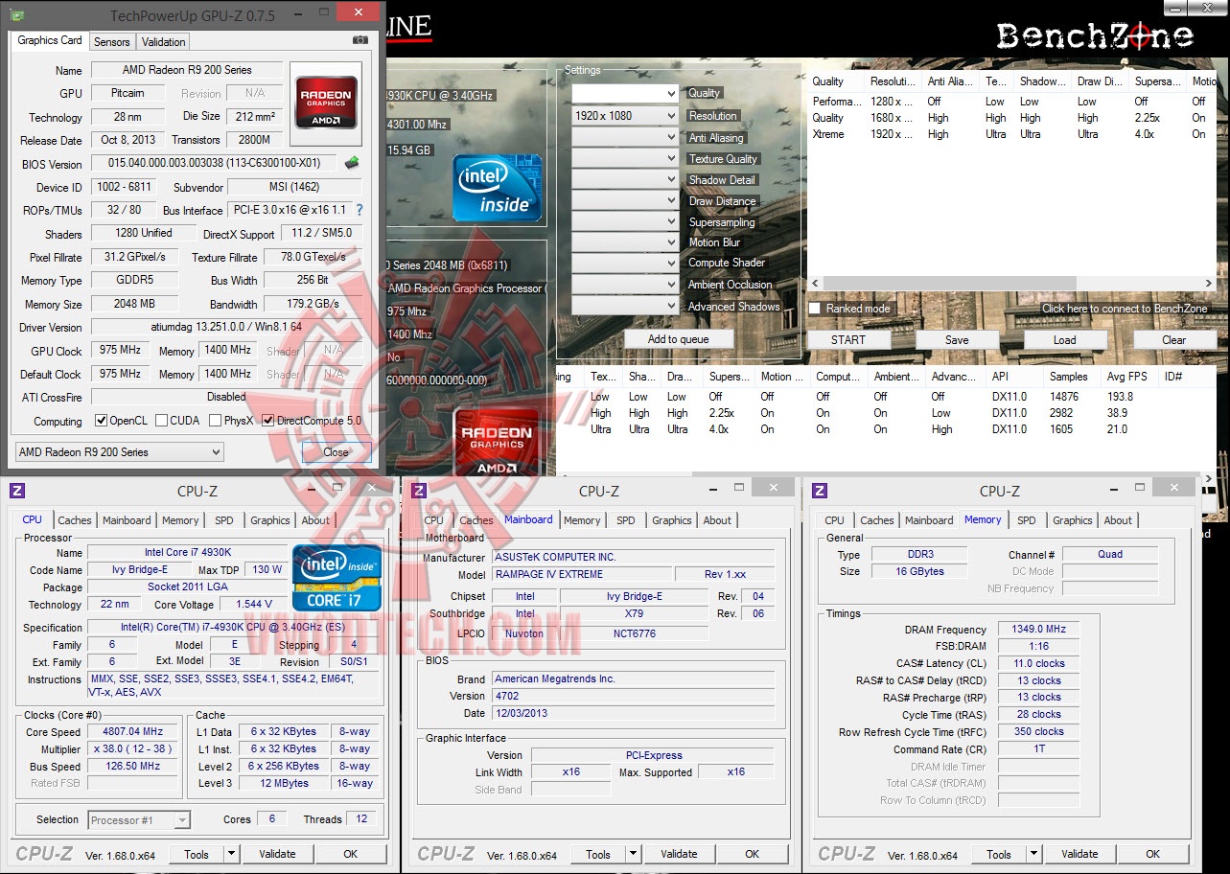The image size is (1230, 874).
Task: Click the Samples column header
Action: (1069, 377)
